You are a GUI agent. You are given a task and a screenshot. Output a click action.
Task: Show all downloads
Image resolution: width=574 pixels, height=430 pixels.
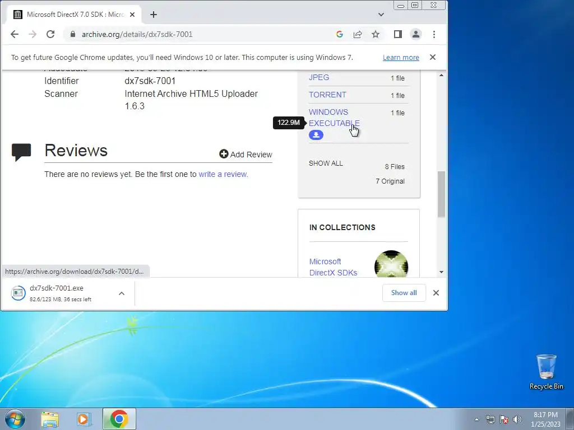[404, 293]
